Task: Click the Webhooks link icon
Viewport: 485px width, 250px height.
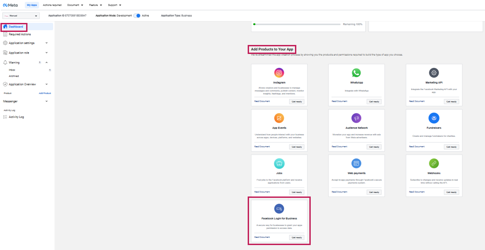Action: click(434, 163)
